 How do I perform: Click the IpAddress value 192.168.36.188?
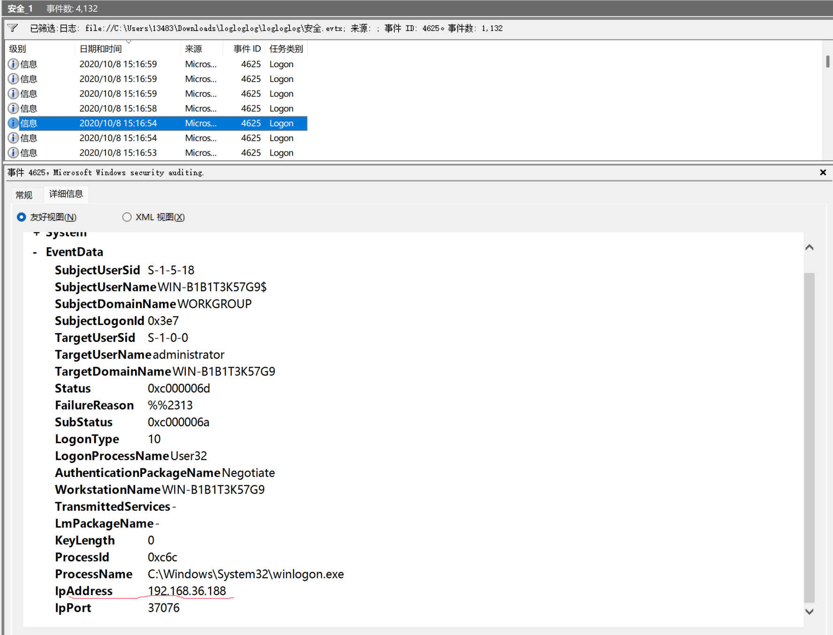point(187,591)
